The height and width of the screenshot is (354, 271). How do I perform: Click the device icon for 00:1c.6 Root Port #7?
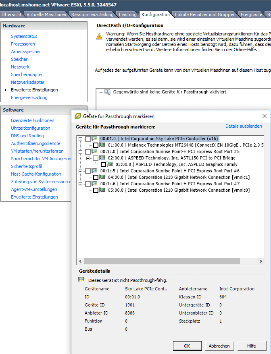[x=95, y=183]
